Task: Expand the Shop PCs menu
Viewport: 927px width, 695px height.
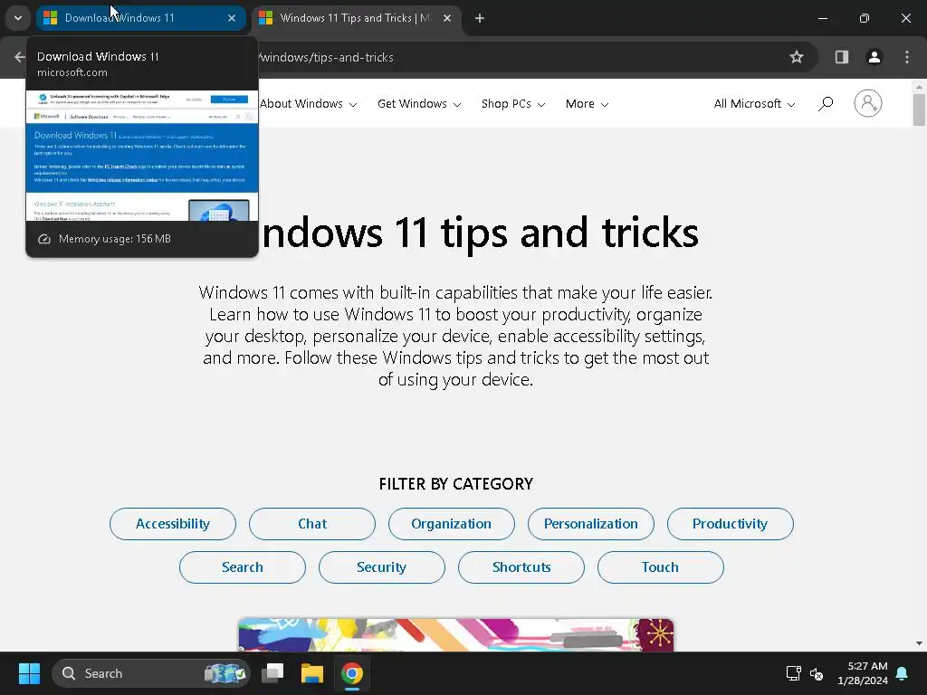Action: pyautogui.click(x=513, y=104)
